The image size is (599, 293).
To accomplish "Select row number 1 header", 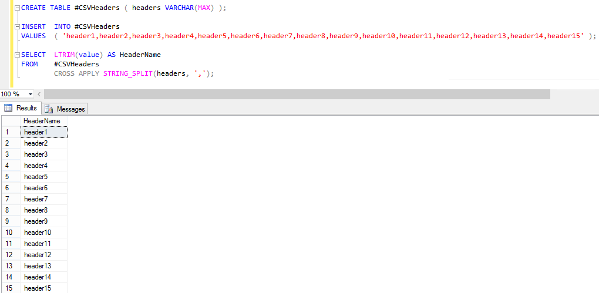I will 11,132.
